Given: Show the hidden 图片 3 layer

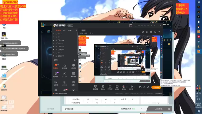Looking at the screenshot, I should point(54,37).
